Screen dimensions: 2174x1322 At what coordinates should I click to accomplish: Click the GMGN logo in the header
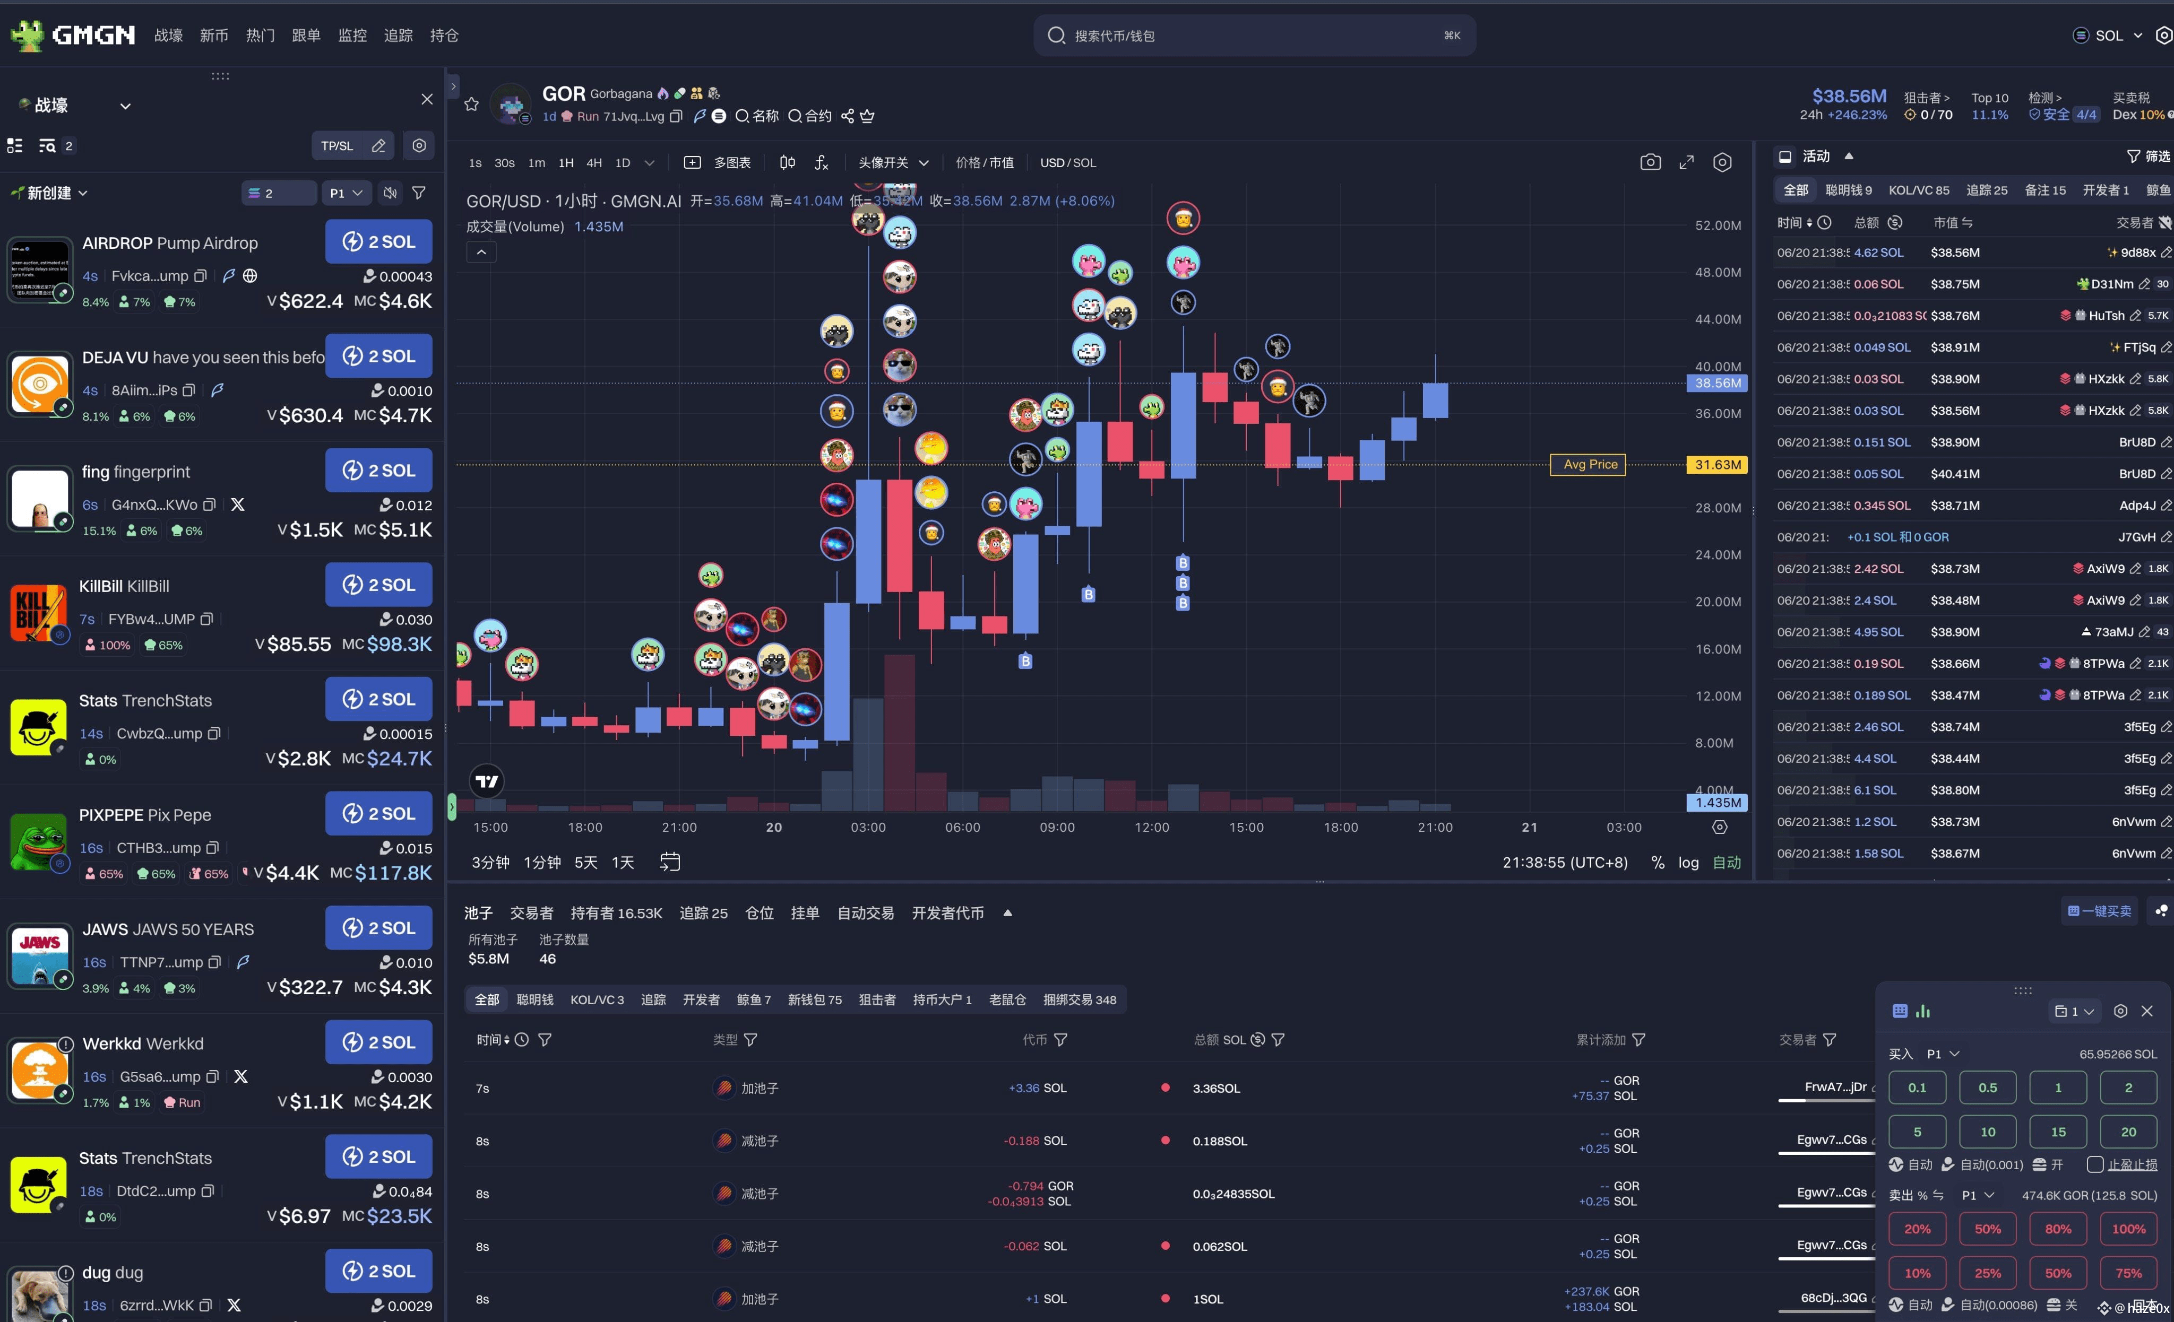coord(72,35)
